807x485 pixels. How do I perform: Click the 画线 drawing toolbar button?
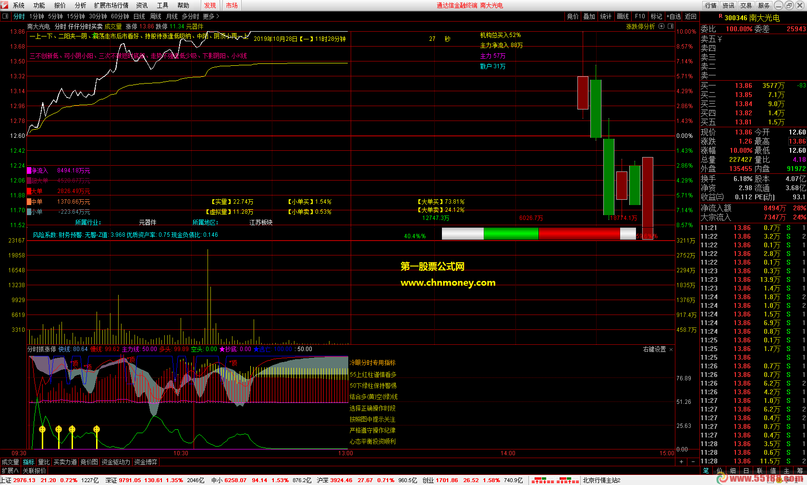623,16
